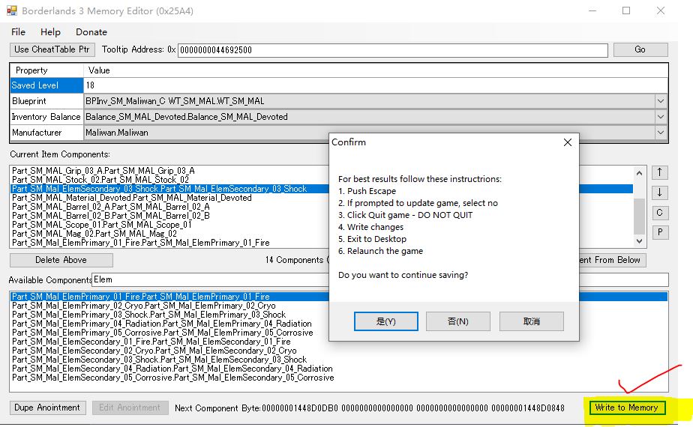The image size is (693, 427).
Task: Select Part_SM_MAL_Material_Devoted component
Action: coord(132,198)
